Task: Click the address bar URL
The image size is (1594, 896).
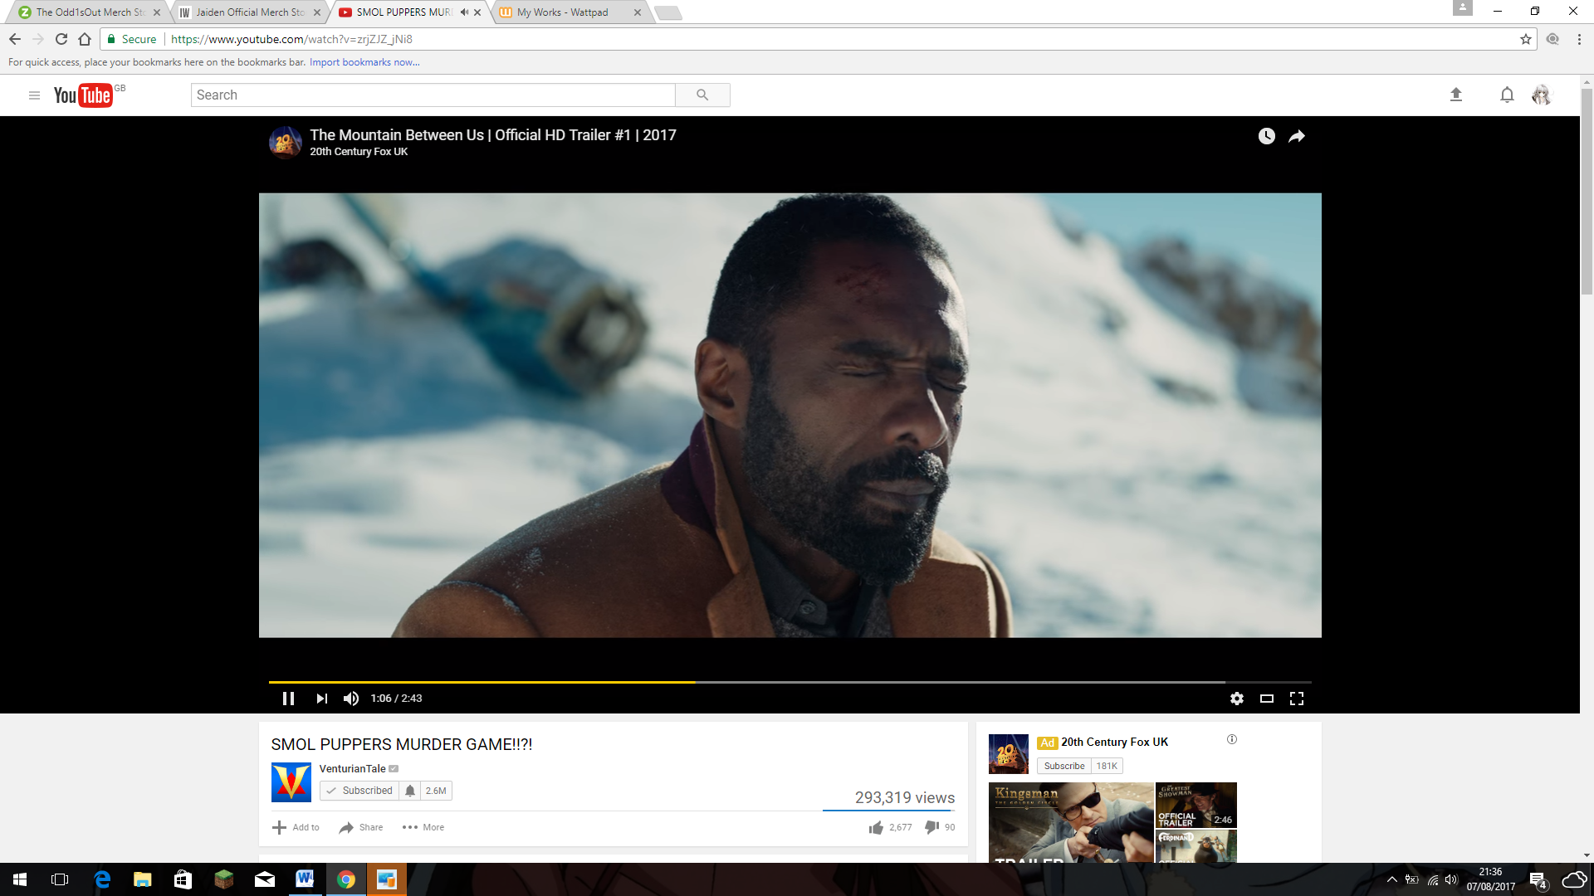Action: (291, 39)
